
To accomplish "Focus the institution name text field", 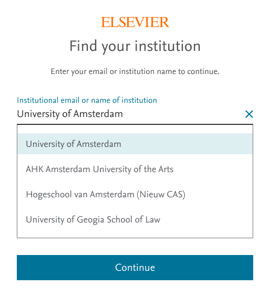I will click(129, 114).
